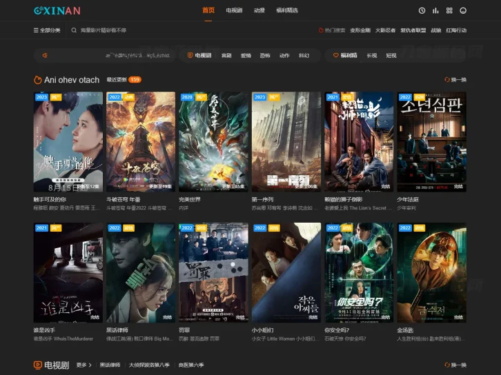The width and height of the screenshot is (501, 375).
Task: Click the hot search flame icon
Action: pyautogui.click(x=321, y=30)
